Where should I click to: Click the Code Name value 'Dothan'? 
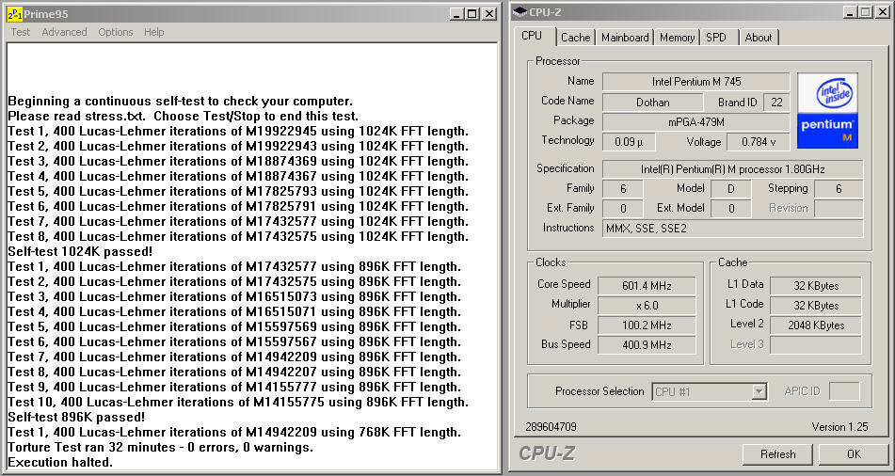[653, 103]
